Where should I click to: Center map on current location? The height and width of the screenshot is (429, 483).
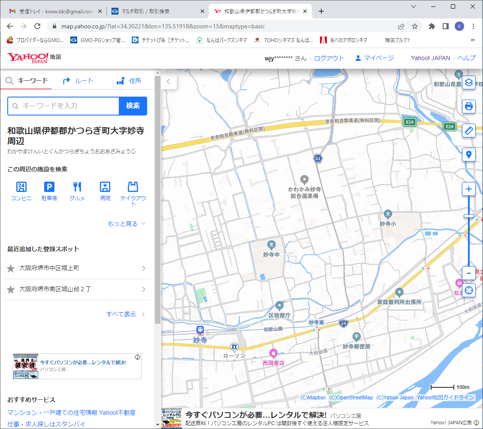[x=469, y=290]
